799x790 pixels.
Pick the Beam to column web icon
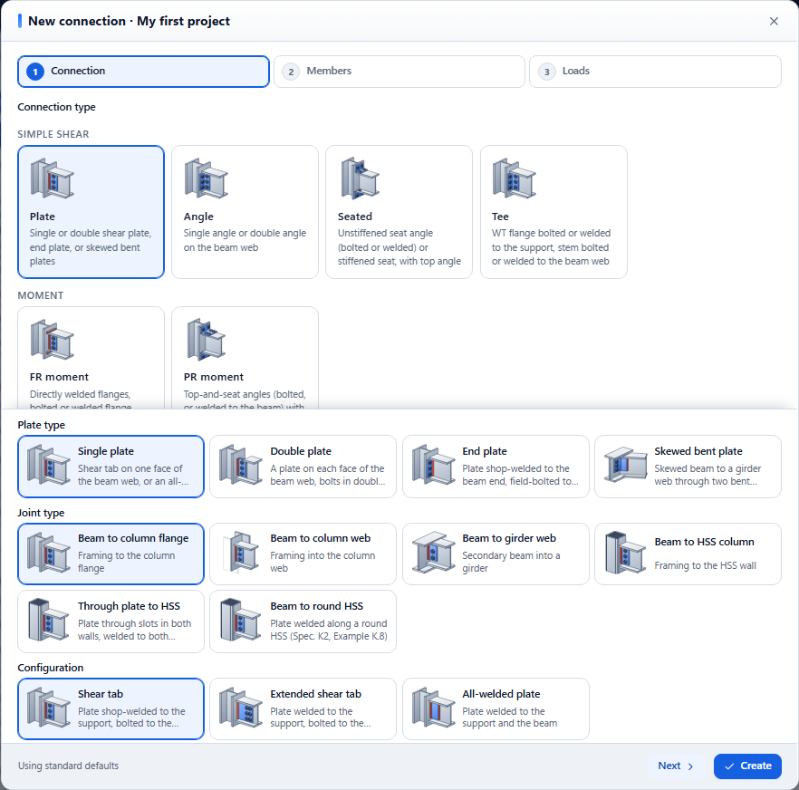pos(241,553)
